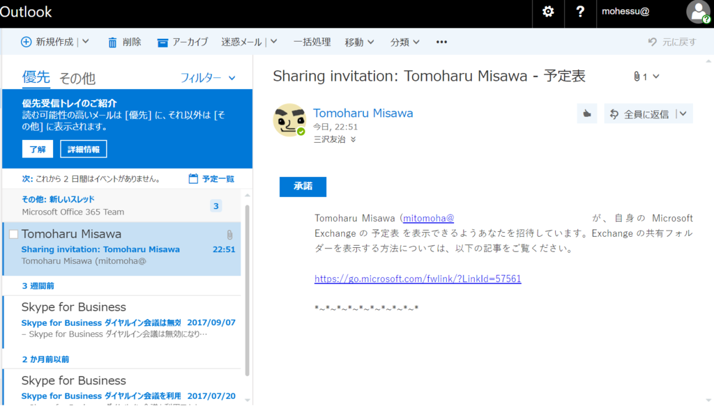
Task: Click the 新規作成 new message button
Action: [47, 42]
